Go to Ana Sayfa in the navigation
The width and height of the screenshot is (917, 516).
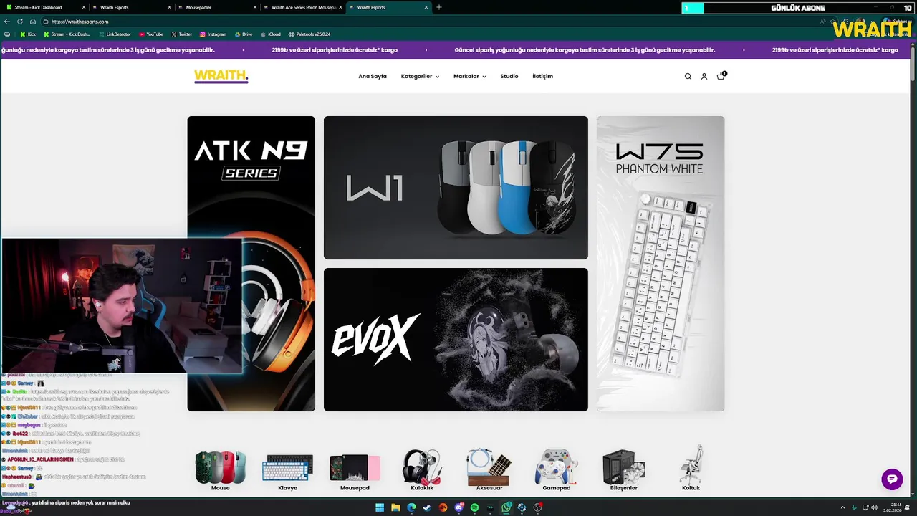tap(373, 77)
